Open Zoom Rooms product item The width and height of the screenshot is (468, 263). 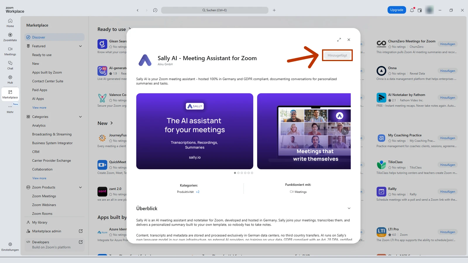pos(42,214)
